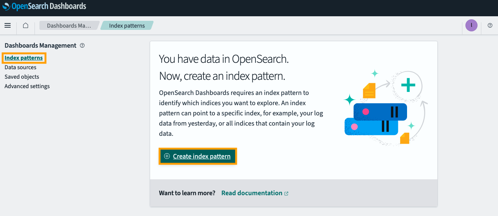This screenshot has height=216, width=498.
Task: Go to the home page icon
Action: [x=25, y=25]
